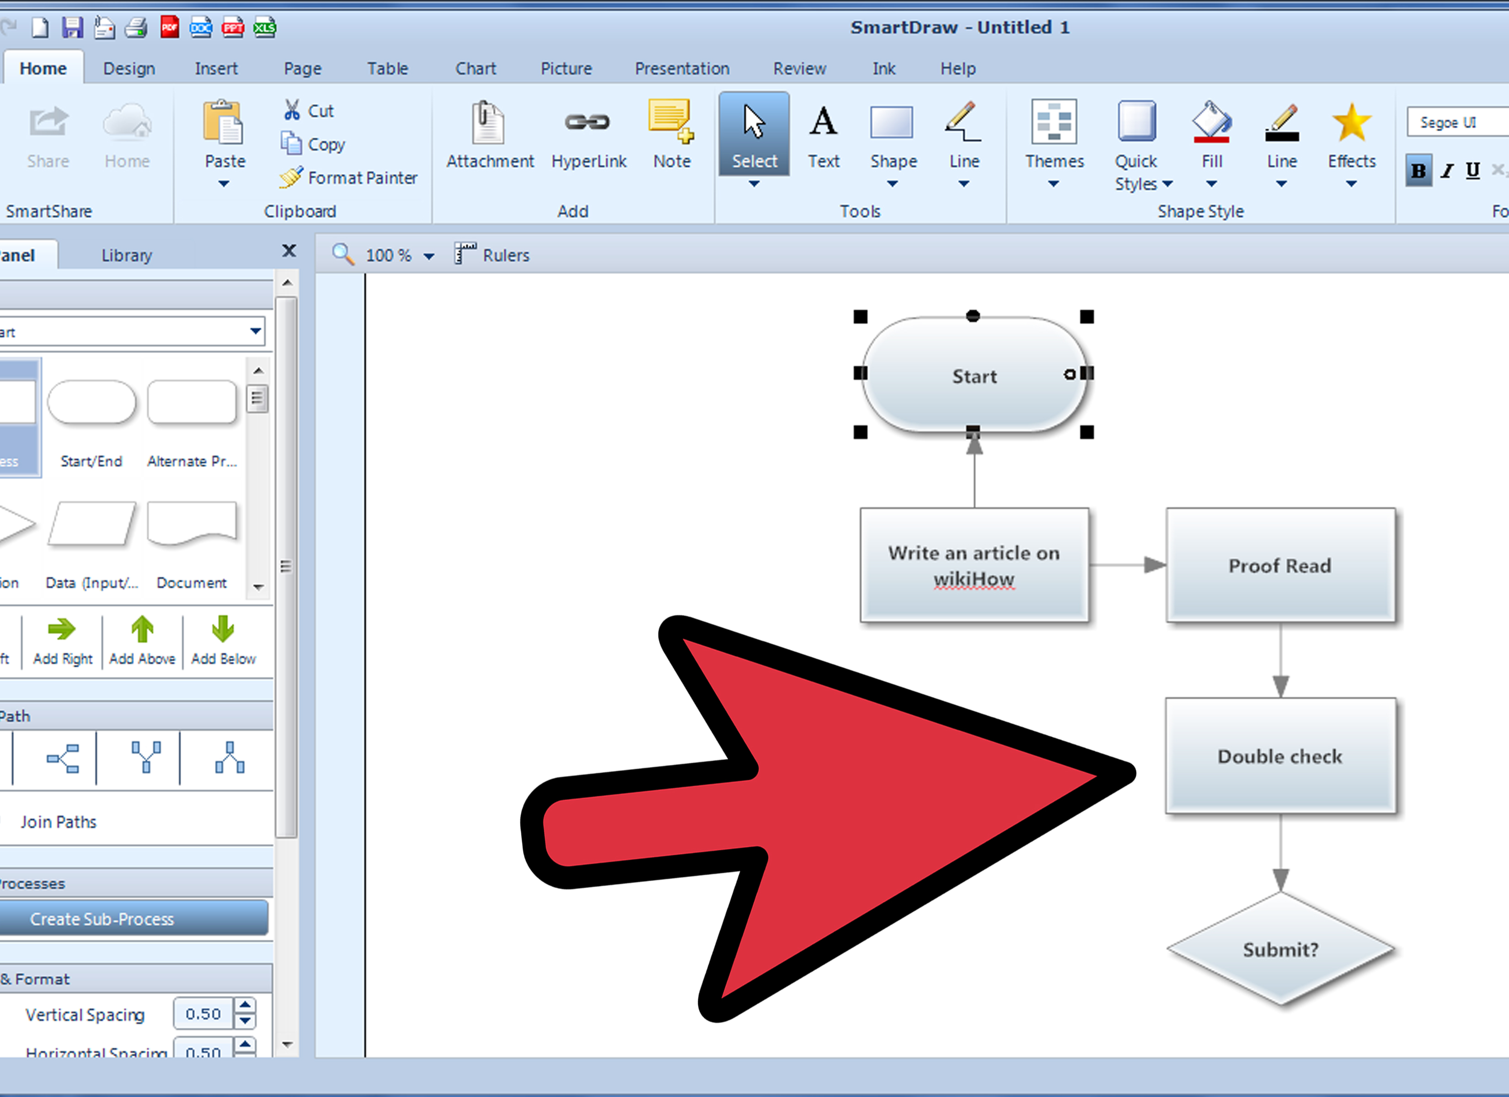Open the Library panel tab
The width and height of the screenshot is (1509, 1097).
point(126,256)
